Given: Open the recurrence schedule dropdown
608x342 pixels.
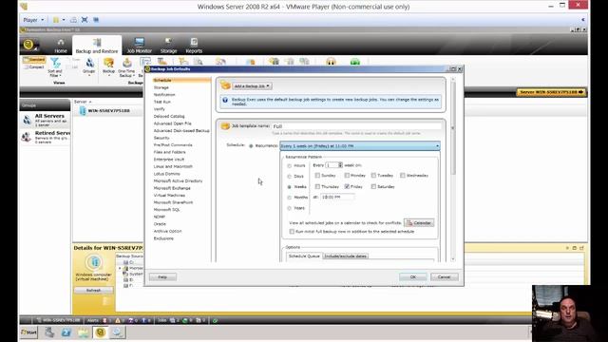Looking at the screenshot, I should pos(360,146).
